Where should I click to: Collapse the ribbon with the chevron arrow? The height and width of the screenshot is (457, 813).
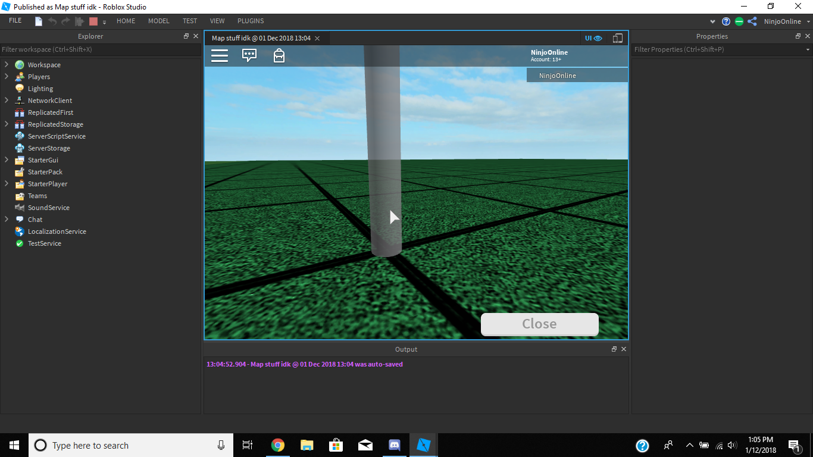point(713,21)
